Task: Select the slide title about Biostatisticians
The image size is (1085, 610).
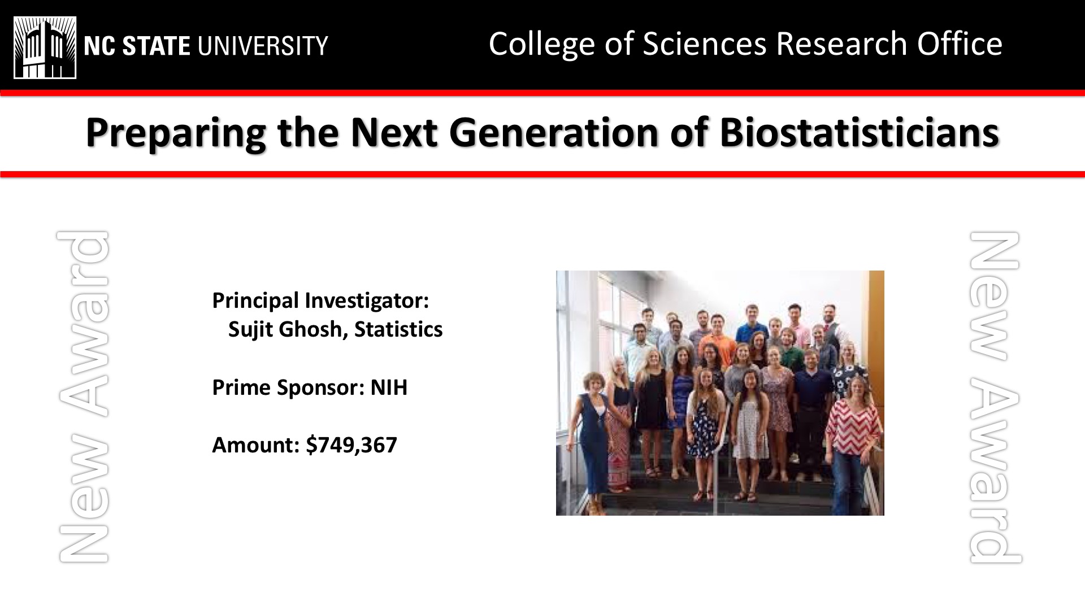Action: [542, 133]
